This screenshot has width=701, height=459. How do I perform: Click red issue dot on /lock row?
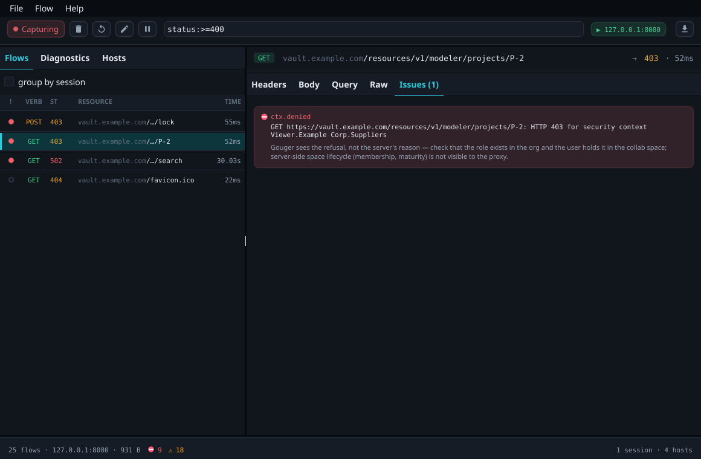click(x=11, y=121)
